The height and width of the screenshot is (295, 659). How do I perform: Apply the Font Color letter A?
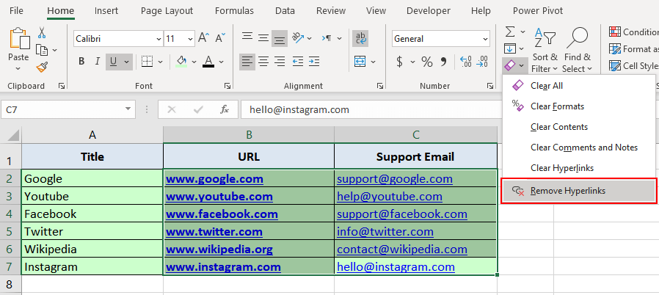click(208, 62)
